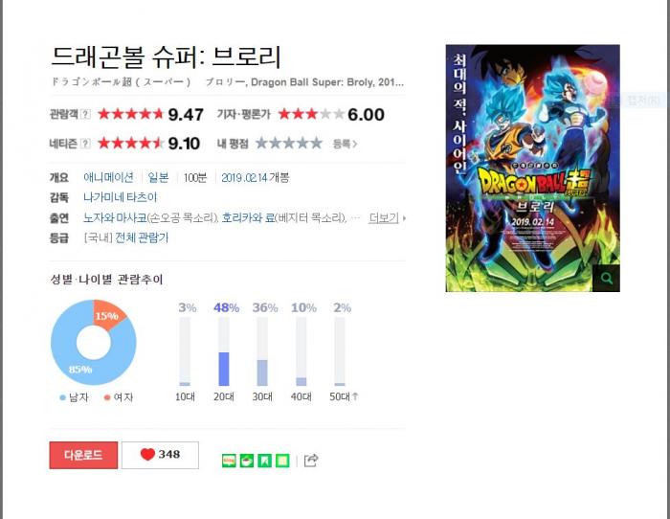Like the movie with the heart button
670x519 pixels.
click(160, 455)
